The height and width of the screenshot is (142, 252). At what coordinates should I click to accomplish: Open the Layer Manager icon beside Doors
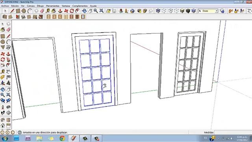(x=222, y=11)
